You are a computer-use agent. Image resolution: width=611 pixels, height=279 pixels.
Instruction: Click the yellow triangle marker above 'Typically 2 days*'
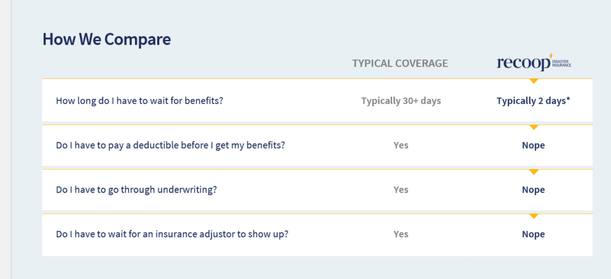click(x=534, y=81)
